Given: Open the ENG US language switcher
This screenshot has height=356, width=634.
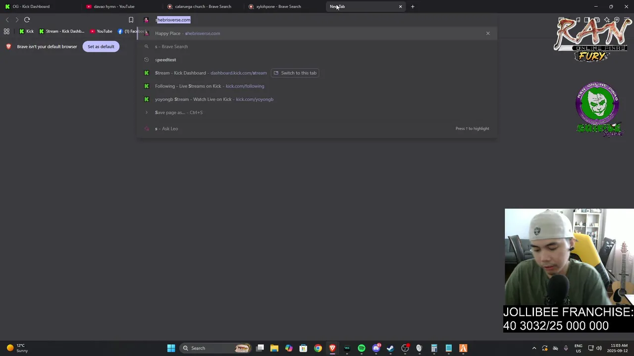Looking at the screenshot, I should coord(579,348).
